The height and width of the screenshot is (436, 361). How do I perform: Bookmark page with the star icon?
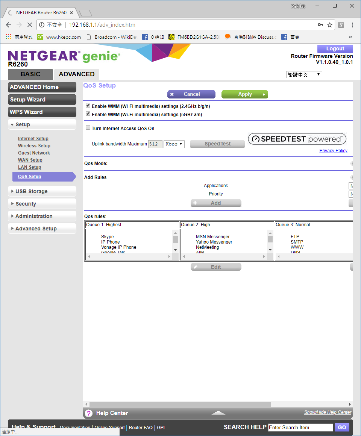pyautogui.click(x=329, y=25)
